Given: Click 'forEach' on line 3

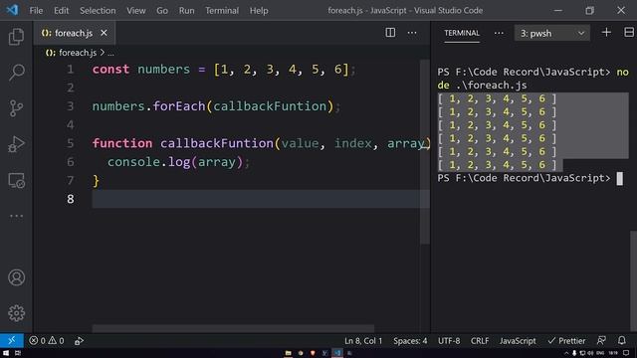Looking at the screenshot, I should coord(179,106).
